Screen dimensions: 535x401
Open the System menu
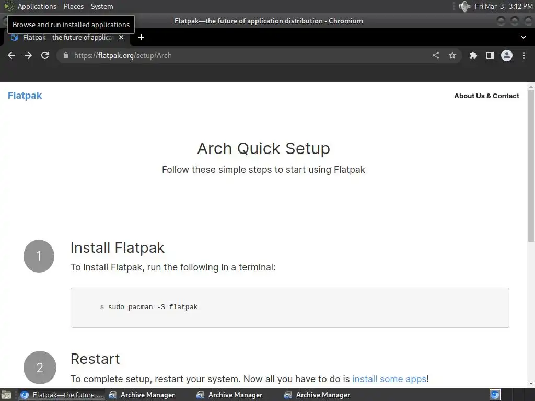pyautogui.click(x=102, y=6)
